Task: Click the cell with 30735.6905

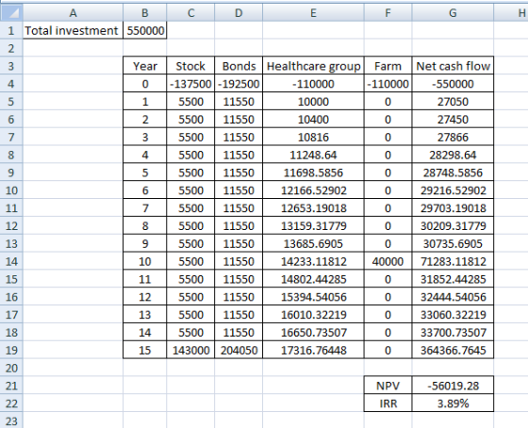Action: pyautogui.click(x=453, y=243)
